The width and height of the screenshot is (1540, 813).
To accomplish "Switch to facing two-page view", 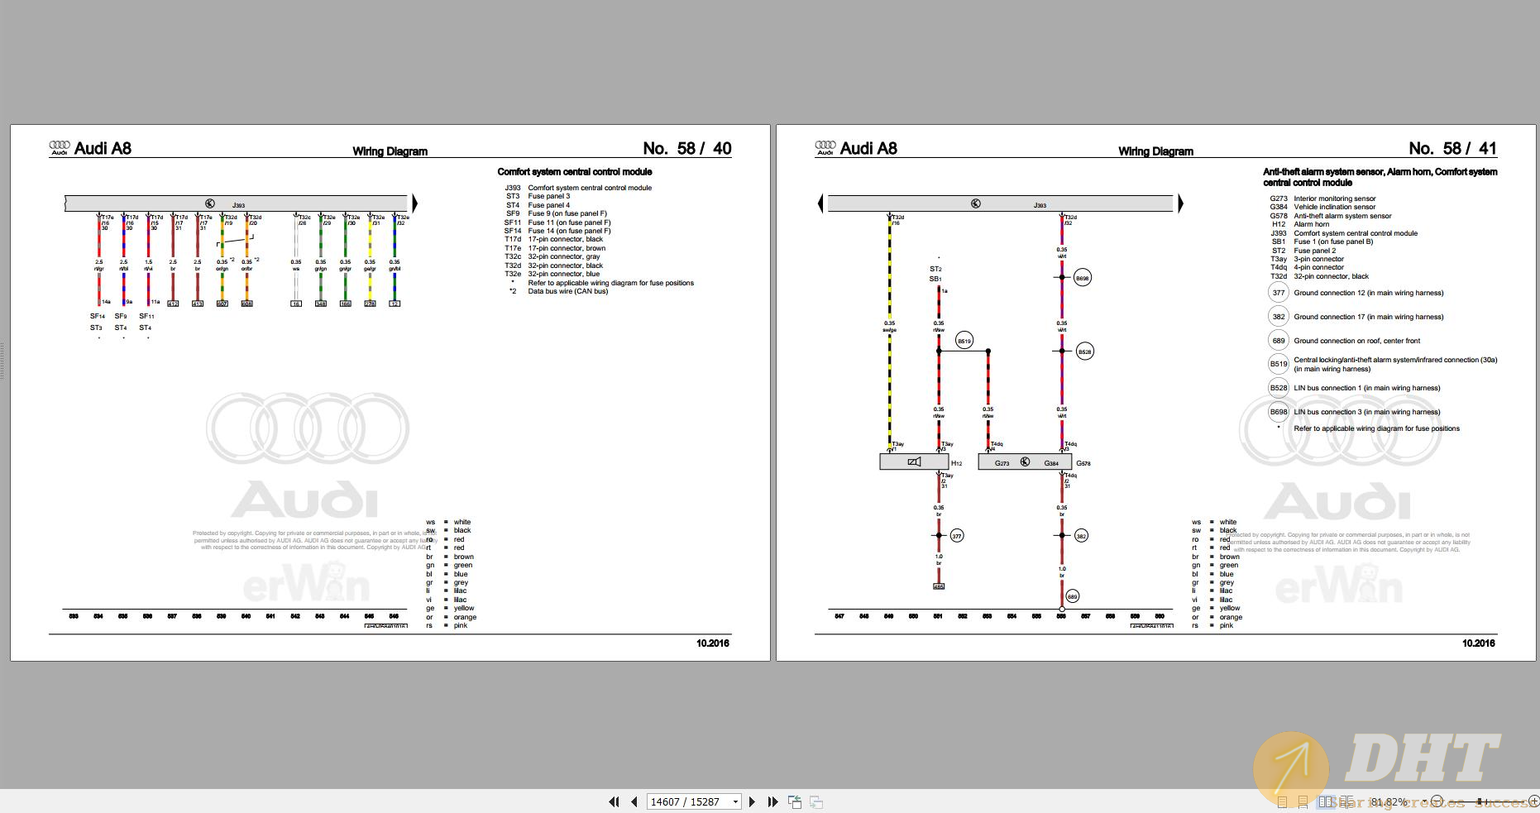I will pyautogui.click(x=1326, y=801).
